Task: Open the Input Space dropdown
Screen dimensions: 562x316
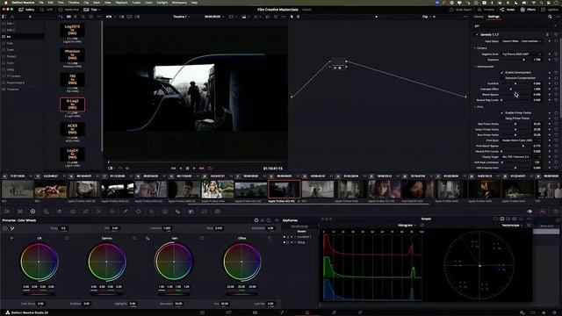Action: tap(522, 41)
